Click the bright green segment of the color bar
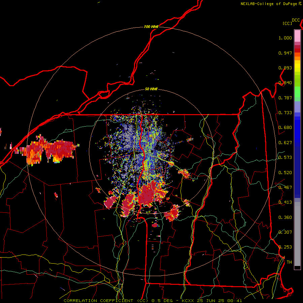This screenshot has height=303, width=303. pyautogui.click(x=297, y=92)
